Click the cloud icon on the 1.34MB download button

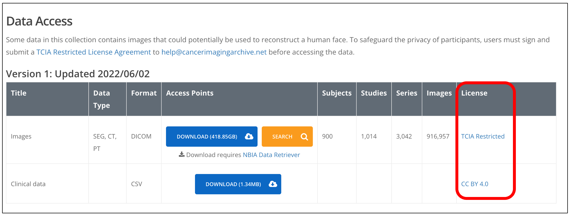[x=273, y=184]
